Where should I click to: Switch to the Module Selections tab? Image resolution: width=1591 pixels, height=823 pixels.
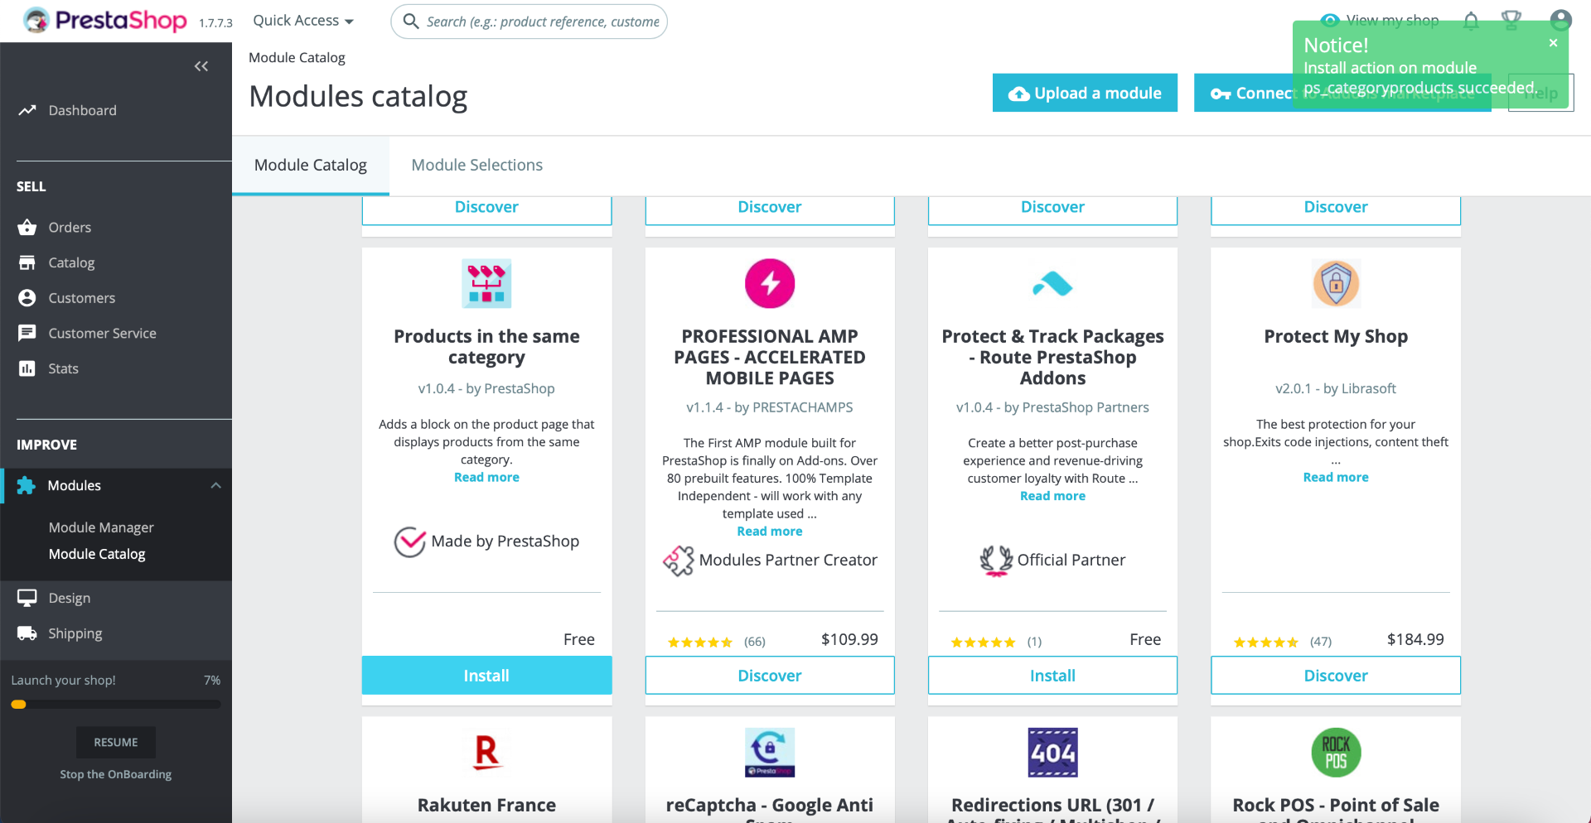(x=476, y=165)
